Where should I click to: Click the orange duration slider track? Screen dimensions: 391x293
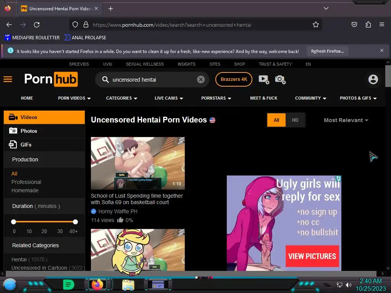44,222
